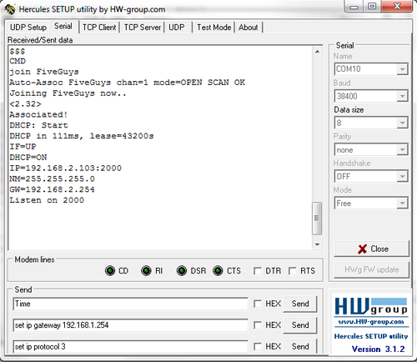This screenshot has height=362, width=417.
Task: Toggle HEX checkbox beside the Time field
Action: tap(258, 304)
